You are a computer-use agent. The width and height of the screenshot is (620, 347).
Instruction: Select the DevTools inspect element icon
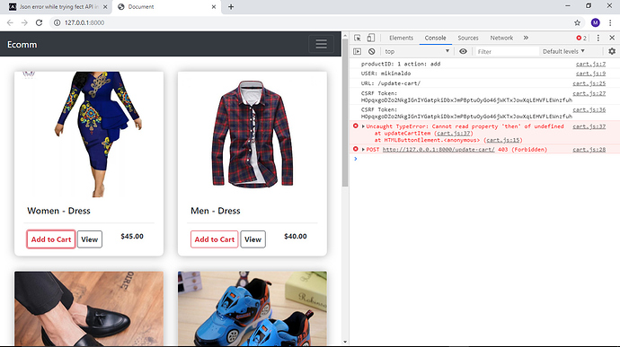click(x=358, y=38)
